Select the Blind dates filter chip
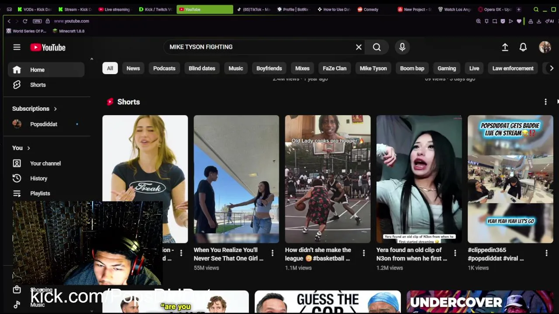 202,68
